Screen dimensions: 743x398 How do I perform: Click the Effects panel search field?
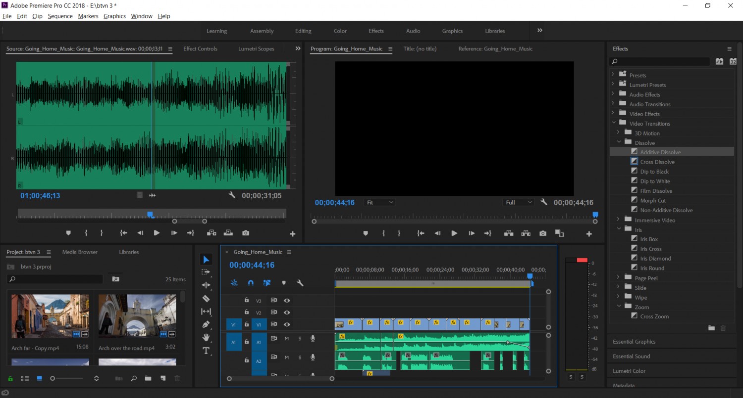(660, 62)
